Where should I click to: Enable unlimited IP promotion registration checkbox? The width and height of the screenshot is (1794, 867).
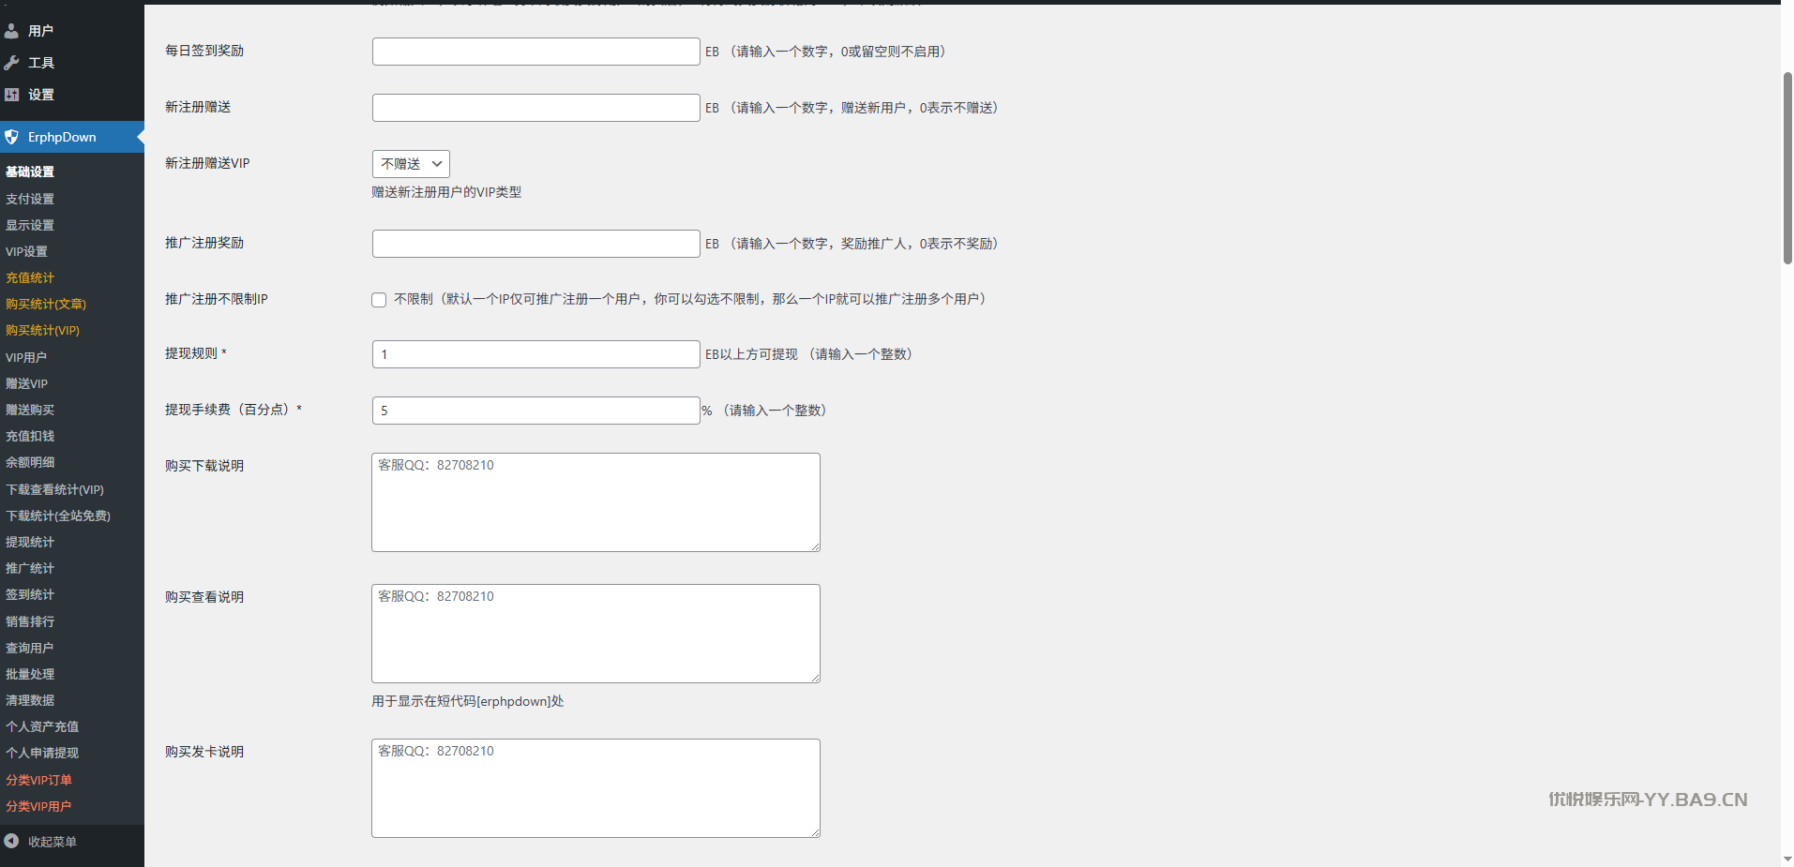point(379,300)
